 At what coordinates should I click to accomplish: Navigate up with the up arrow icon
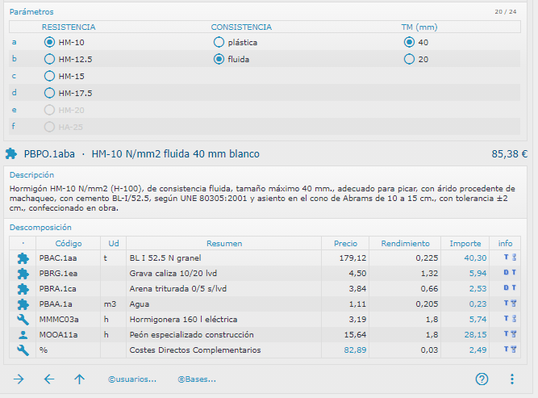click(79, 379)
